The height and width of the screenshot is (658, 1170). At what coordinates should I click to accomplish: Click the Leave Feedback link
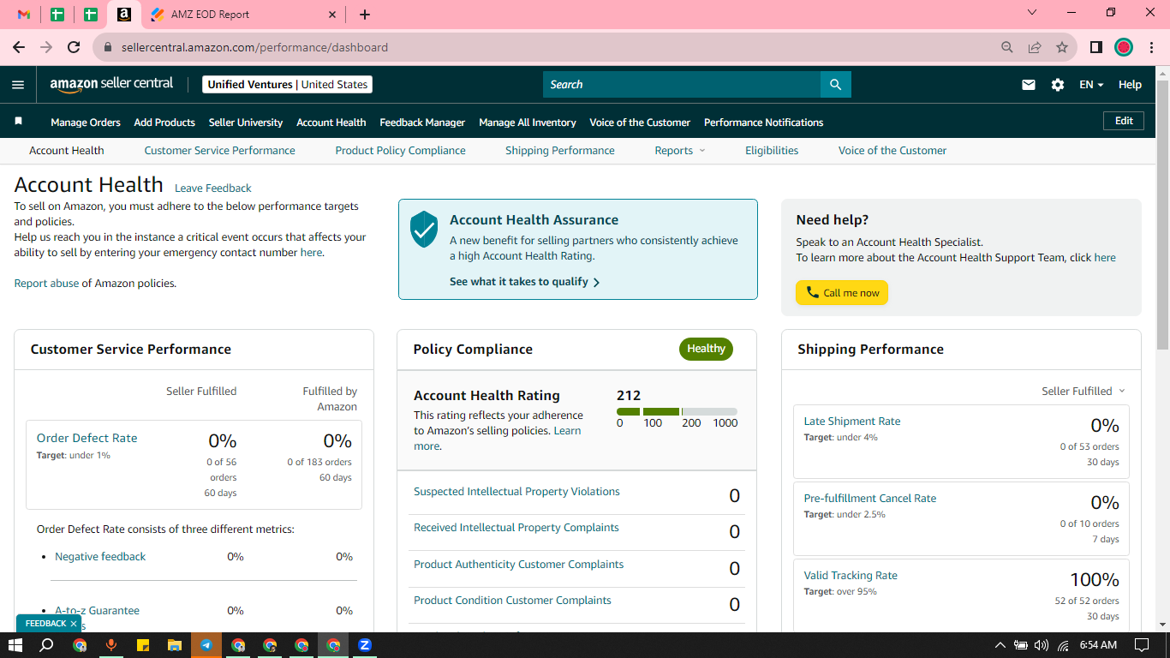click(x=213, y=188)
